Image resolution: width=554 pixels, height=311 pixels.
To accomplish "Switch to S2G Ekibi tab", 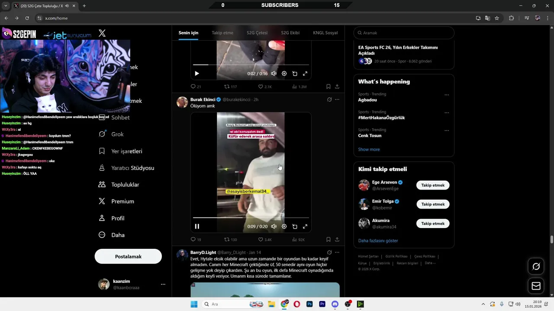I will pos(290,33).
